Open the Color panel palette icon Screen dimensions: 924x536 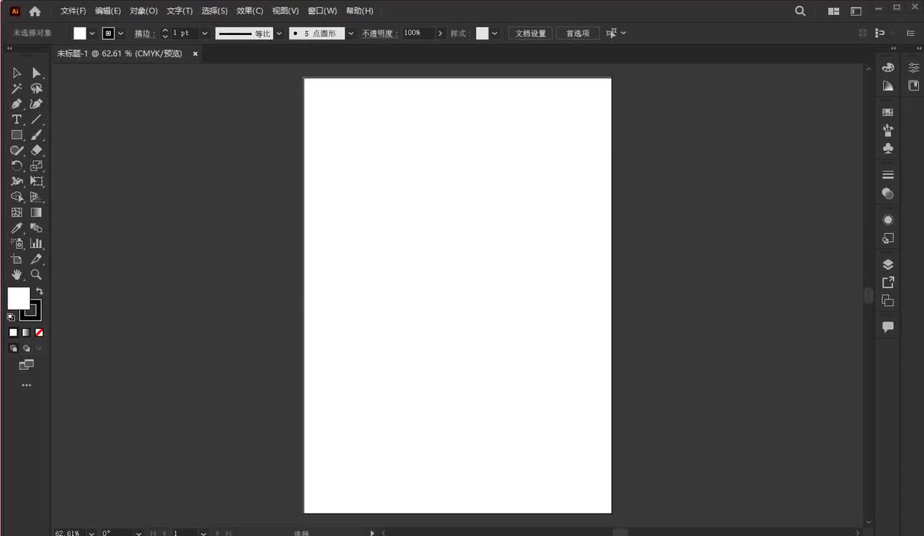click(x=888, y=68)
